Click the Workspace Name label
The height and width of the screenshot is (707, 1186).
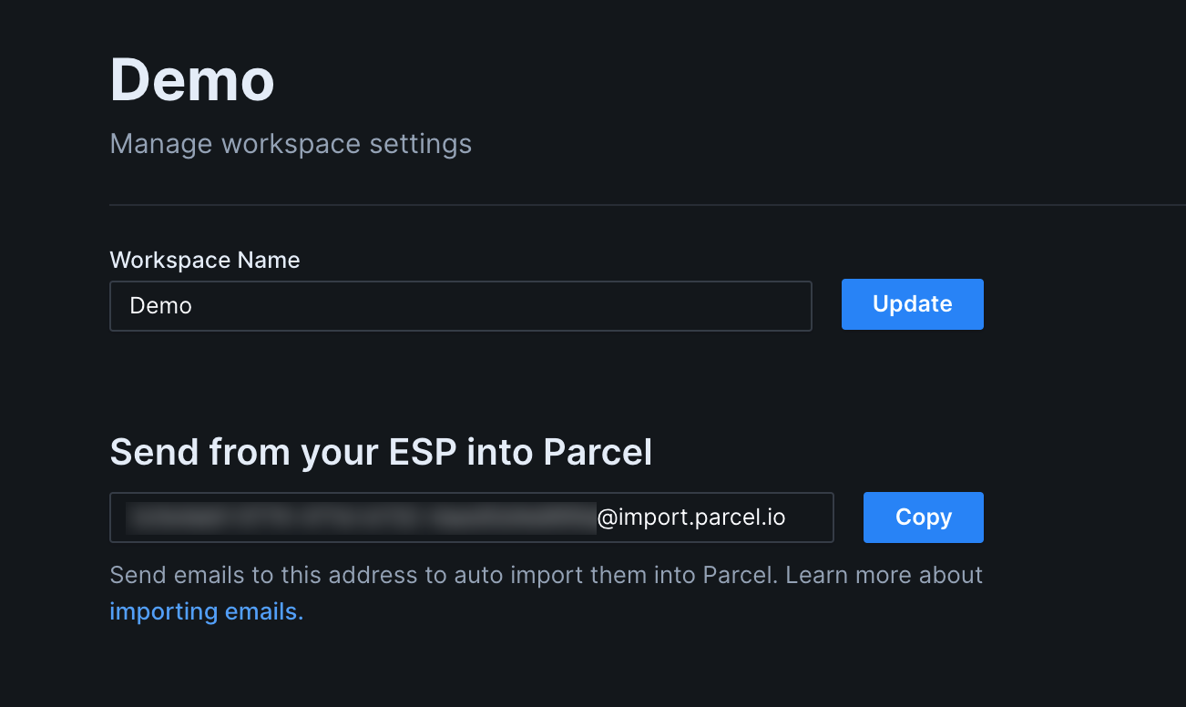(205, 260)
